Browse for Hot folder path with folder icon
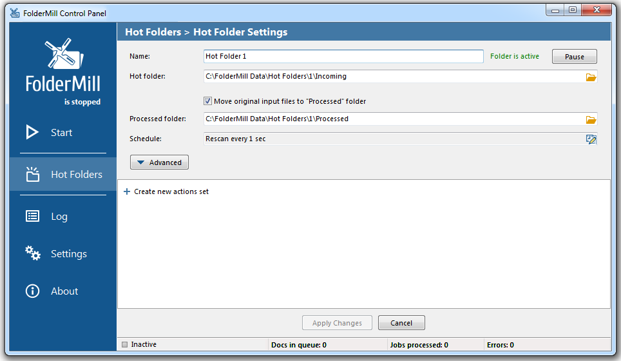This screenshot has width=621, height=361. pos(591,77)
